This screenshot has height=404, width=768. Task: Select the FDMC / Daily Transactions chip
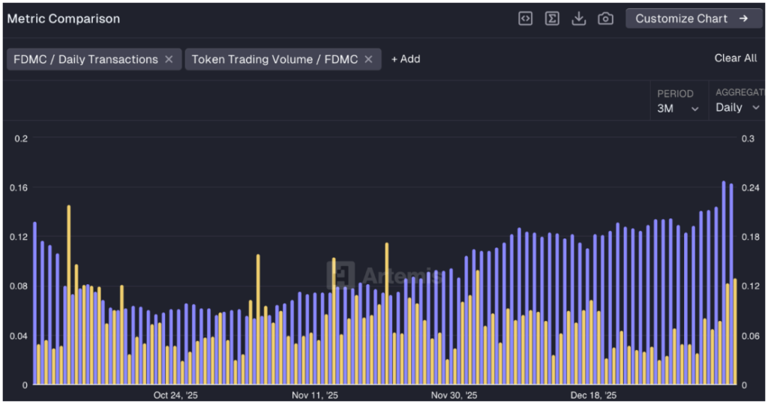point(85,59)
